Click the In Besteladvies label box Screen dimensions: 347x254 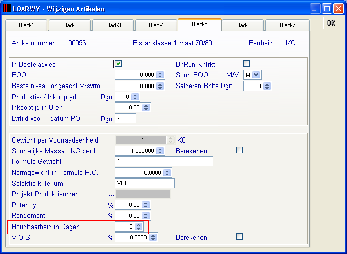click(x=62, y=64)
